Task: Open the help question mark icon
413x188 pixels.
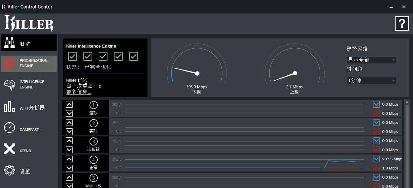Action: pos(402,24)
